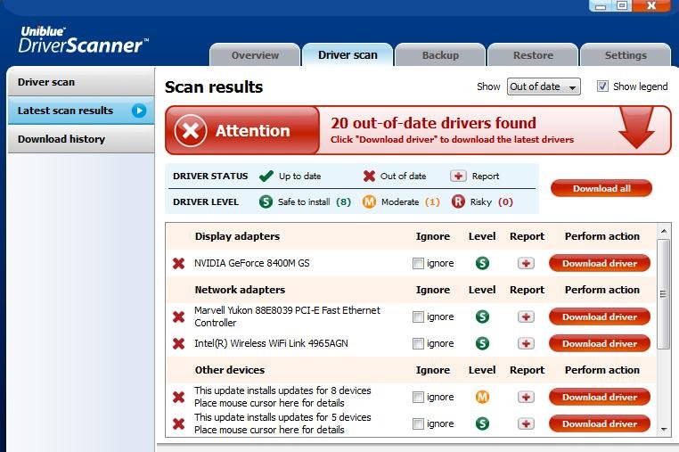Check ignore for the 8 devices update

[418, 397]
